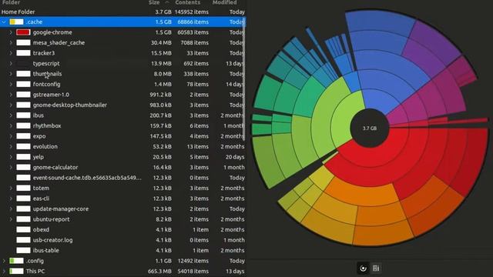This screenshot has height=277, width=493.
Task: Click the 30.4 MB size of mesa_shader_cache
Action: point(161,43)
